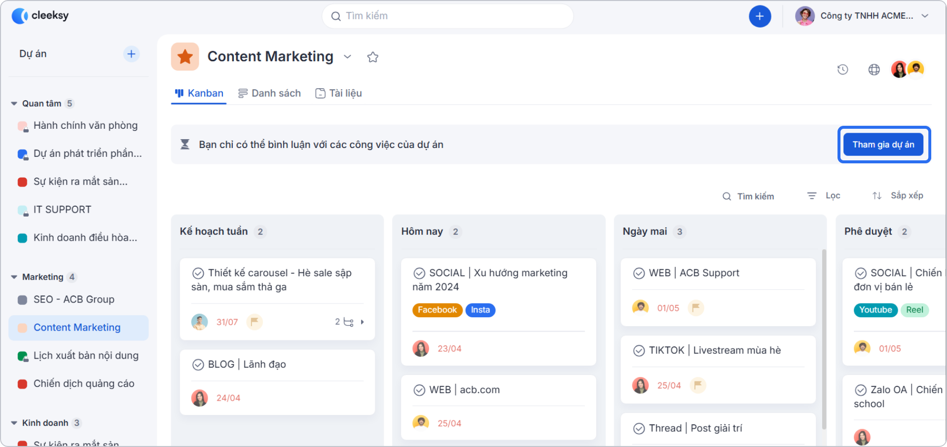Viewport: 947px width, 447px height.
Task: Mark WEB | acb.com task as complete
Action: point(420,389)
